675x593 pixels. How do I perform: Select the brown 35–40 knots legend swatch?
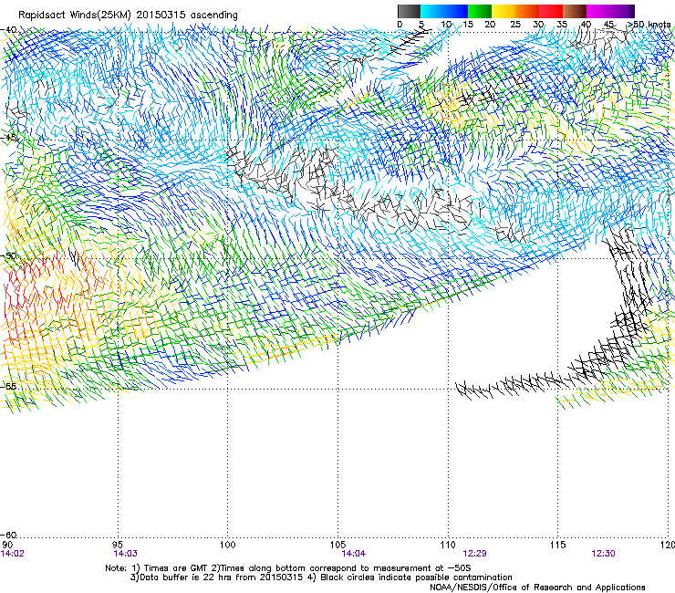575,11
